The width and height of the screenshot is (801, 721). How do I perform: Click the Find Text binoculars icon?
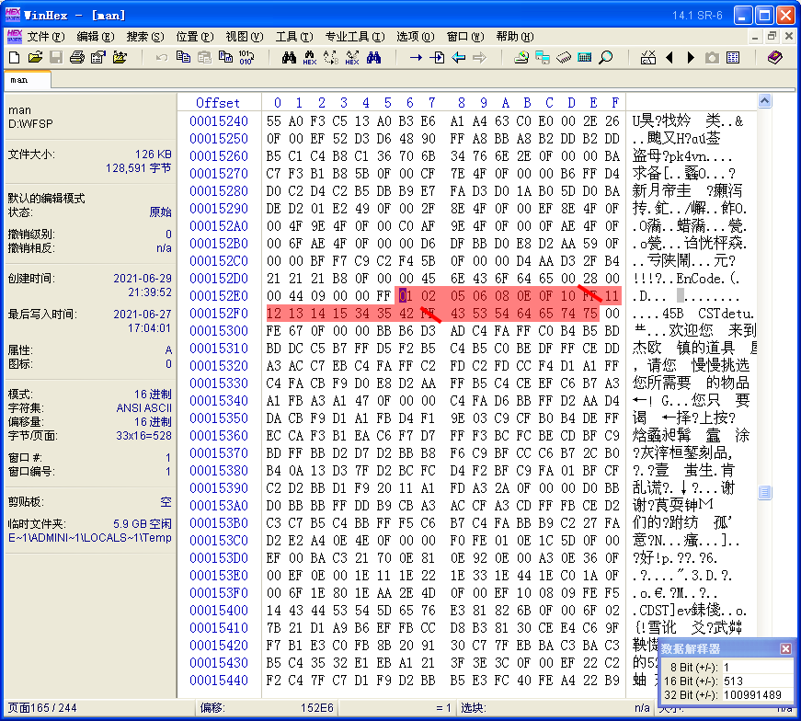289,58
